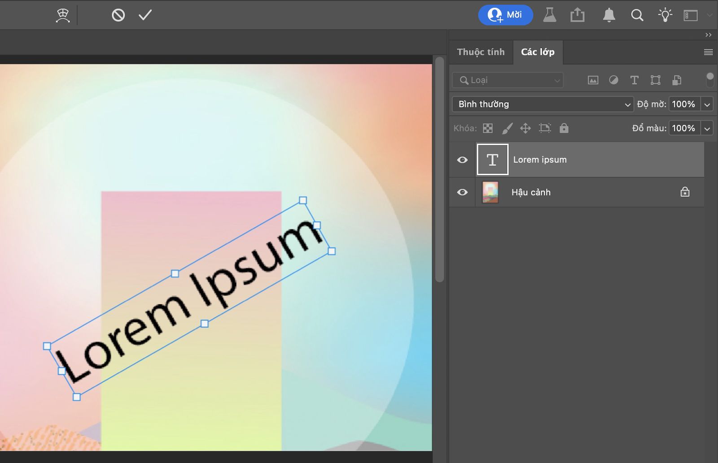Viewport: 718px width, 463px height.
Task: Click the left-middle transform handle
Action: coord(62,371)
